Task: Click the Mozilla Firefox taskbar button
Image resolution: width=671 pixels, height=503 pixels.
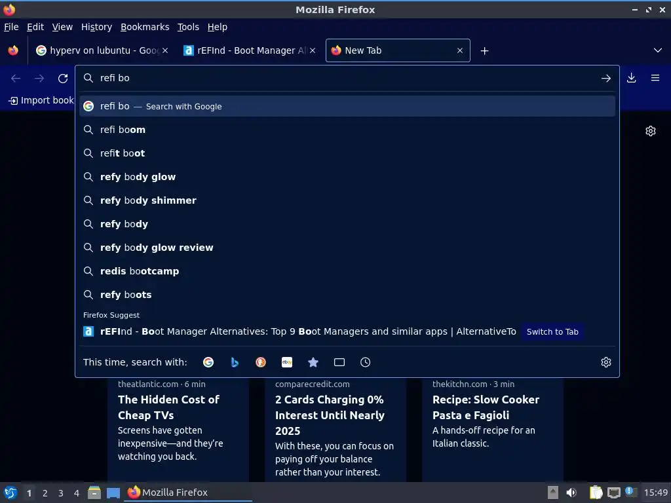Action: pyautogui.click(x=188, y=493)
